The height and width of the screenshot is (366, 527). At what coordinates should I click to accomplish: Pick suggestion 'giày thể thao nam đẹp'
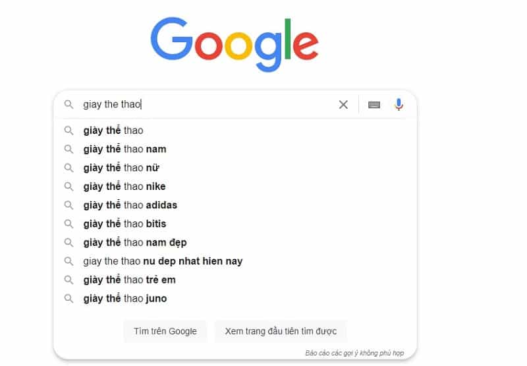pos(135,243)
